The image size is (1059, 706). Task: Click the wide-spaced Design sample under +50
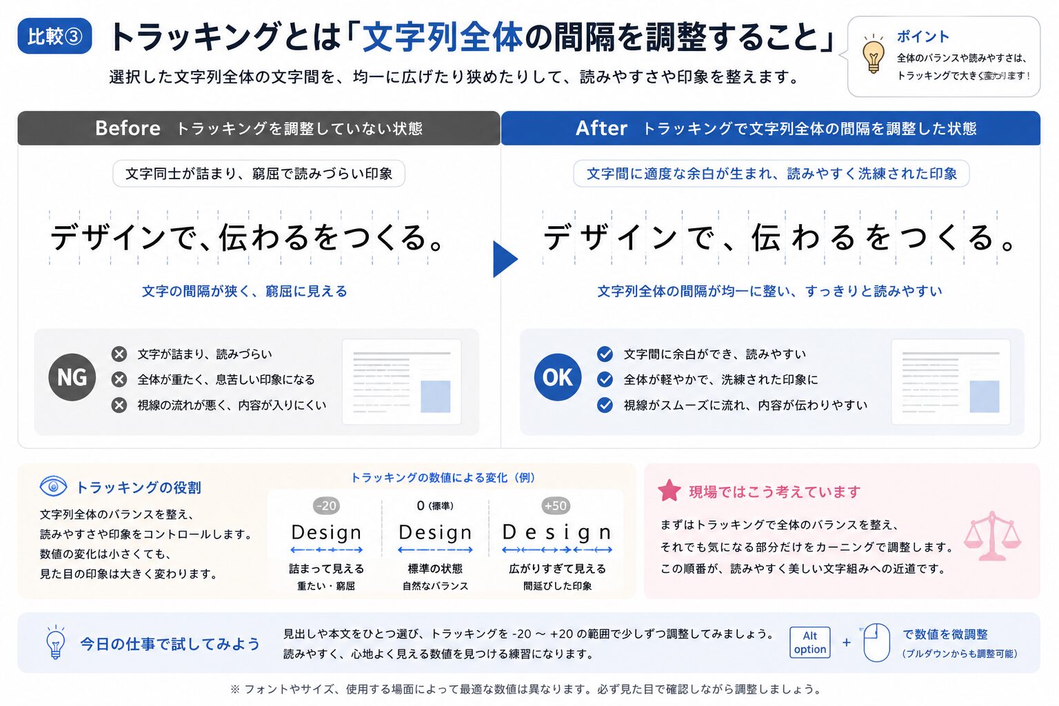click(557, 532)
